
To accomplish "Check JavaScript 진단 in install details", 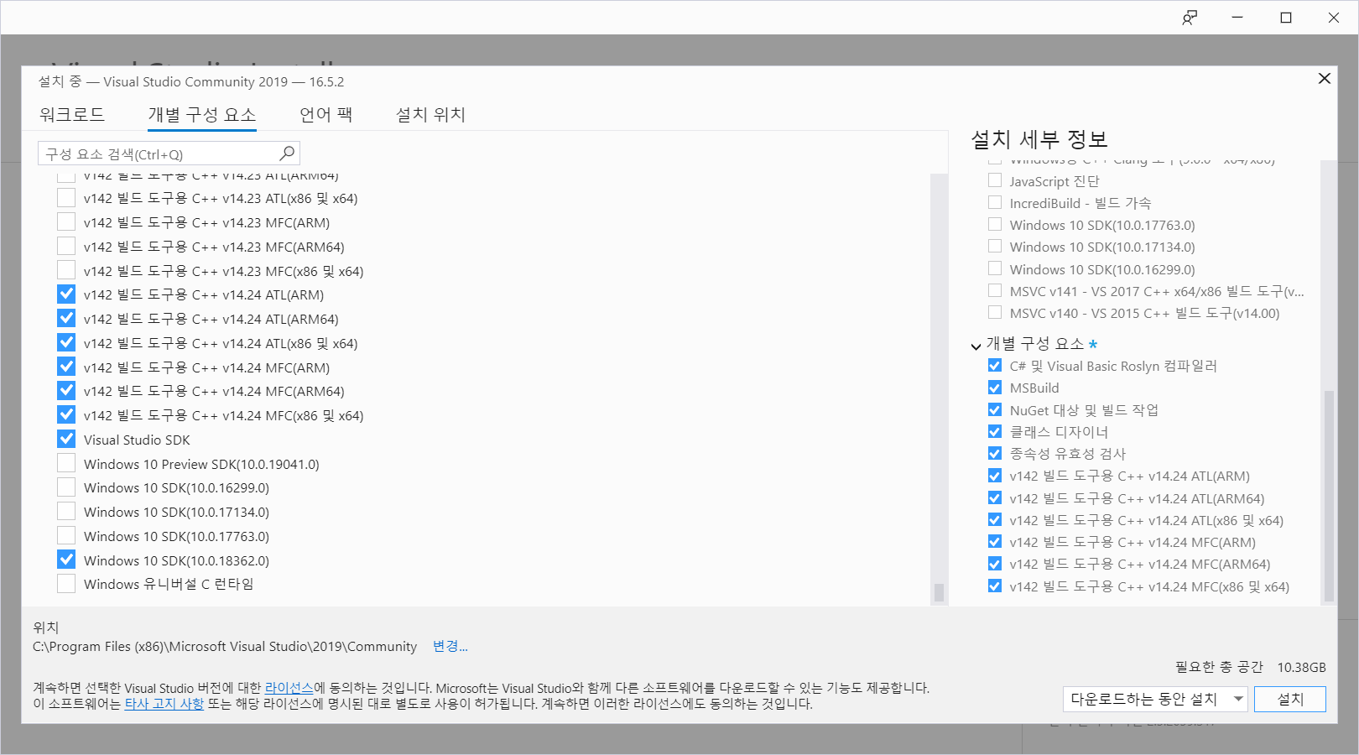I will [x=995, y=180].
